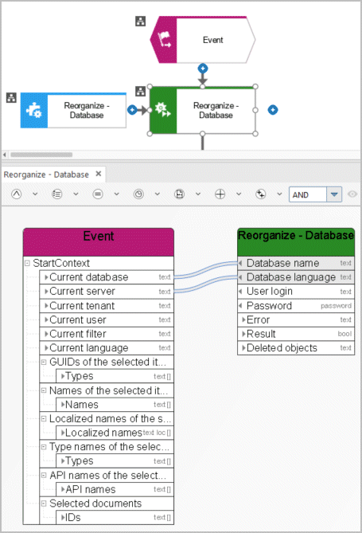
Task: Select the blue Reorganize - Database service symbol
Action: [73, 110]
